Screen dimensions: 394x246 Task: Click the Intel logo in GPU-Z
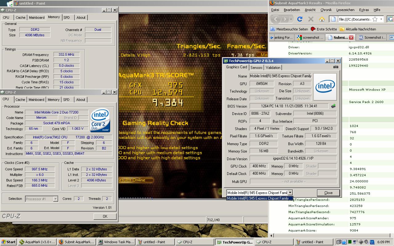[325, 86]
